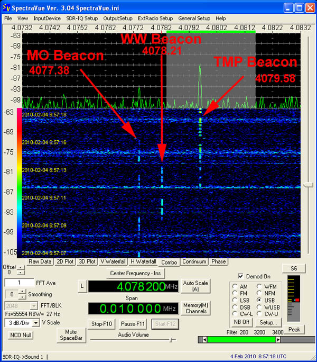Open the OutputSetup menu
This screenshot has height=362, width=317.
point(118,18)
